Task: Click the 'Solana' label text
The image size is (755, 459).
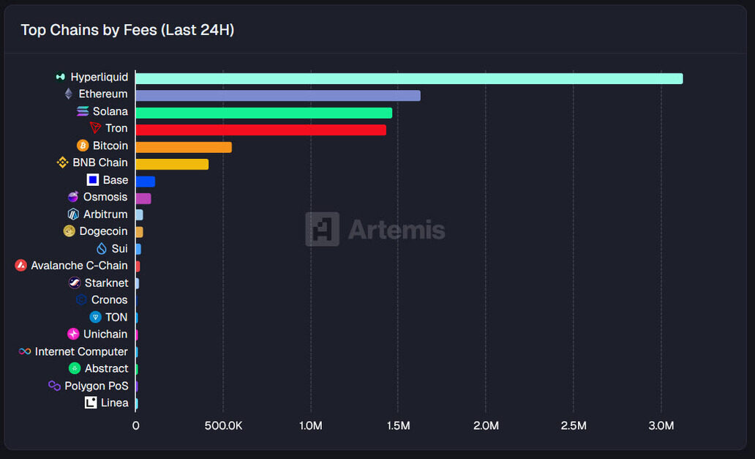Action: 110,111
